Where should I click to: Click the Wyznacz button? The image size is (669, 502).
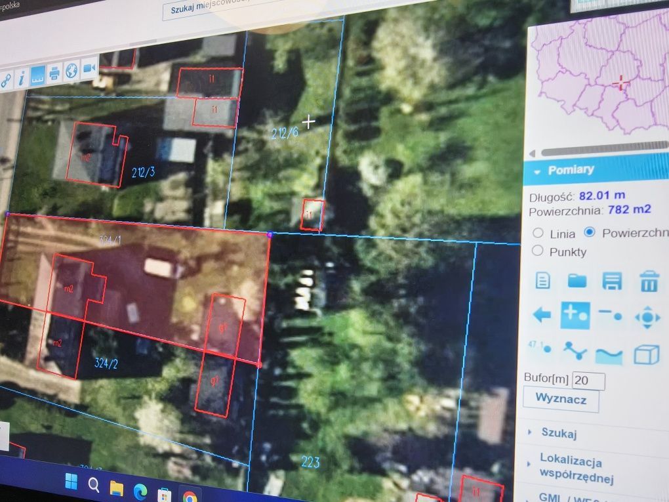pos(561,399)
